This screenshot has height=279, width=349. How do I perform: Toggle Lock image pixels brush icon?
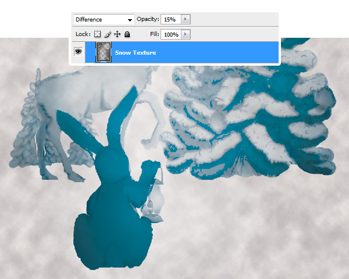(108, 34)
